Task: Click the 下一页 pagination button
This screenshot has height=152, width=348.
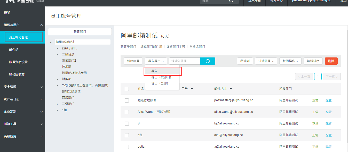Action: (332, 77)
